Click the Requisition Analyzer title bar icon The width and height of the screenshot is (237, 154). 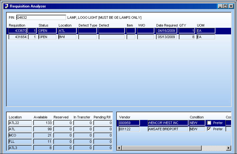(x=6, y=6)
